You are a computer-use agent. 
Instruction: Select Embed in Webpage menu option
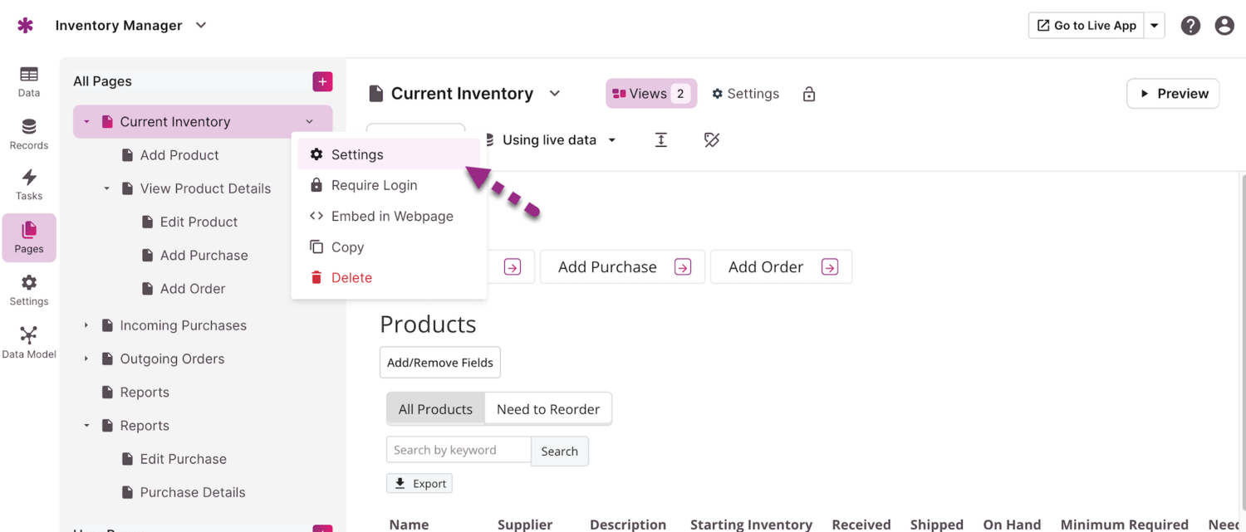(x=392, y=216)
